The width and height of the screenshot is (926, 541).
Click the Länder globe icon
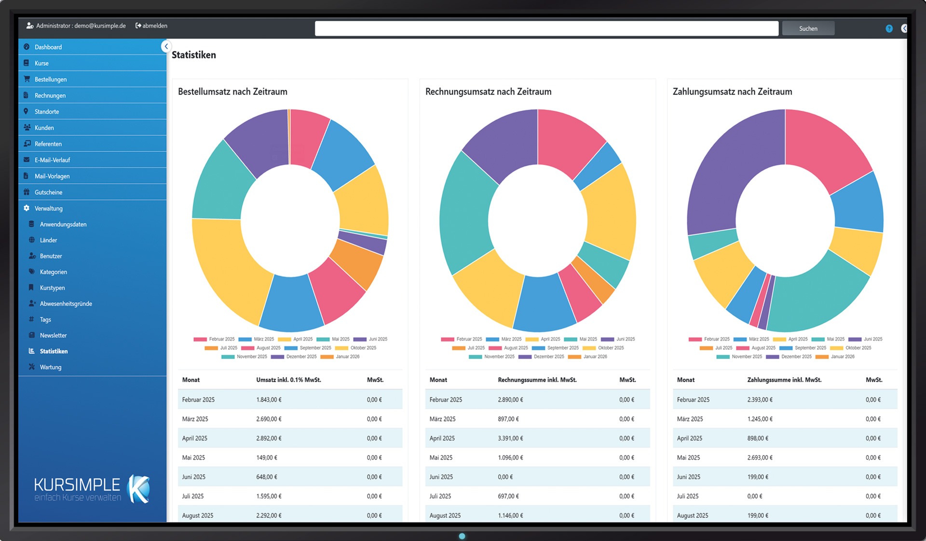pos(32,240)
